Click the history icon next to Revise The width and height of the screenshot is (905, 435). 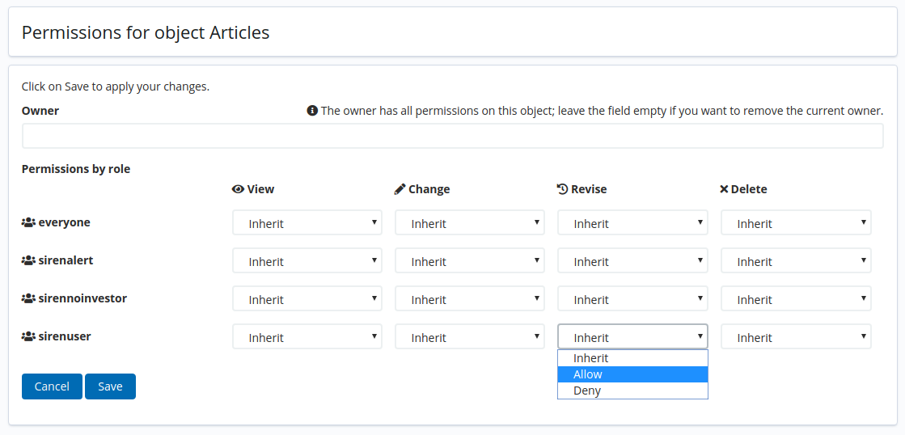pyautogui.click(x=563, y=189)
